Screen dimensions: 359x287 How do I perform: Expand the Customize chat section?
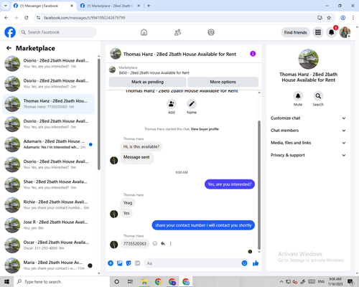click(x=308, y=118)
